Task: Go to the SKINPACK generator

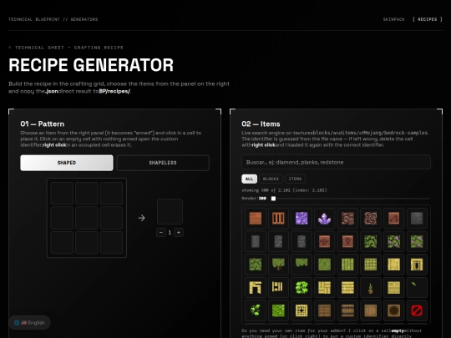Action: 393,19
